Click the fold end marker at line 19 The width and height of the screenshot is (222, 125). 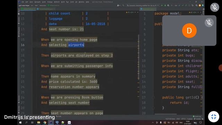(153, 108)
